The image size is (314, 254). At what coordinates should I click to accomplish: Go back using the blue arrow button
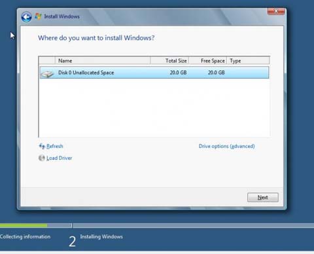coord(26,17)
